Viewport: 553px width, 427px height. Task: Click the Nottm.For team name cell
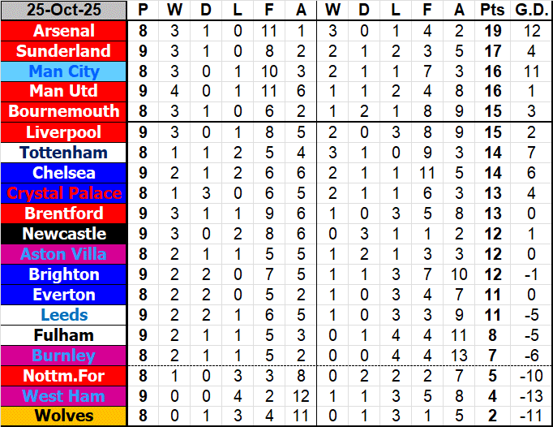pyautogui.click(x=64, y=376)
